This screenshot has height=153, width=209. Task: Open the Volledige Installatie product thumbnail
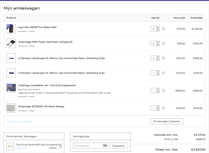11,88
